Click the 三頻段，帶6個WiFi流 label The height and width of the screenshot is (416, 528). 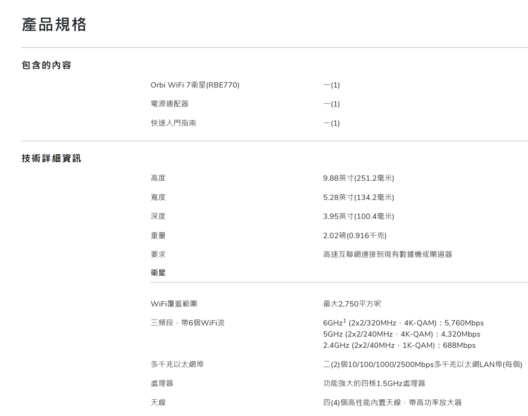(187, 323)
